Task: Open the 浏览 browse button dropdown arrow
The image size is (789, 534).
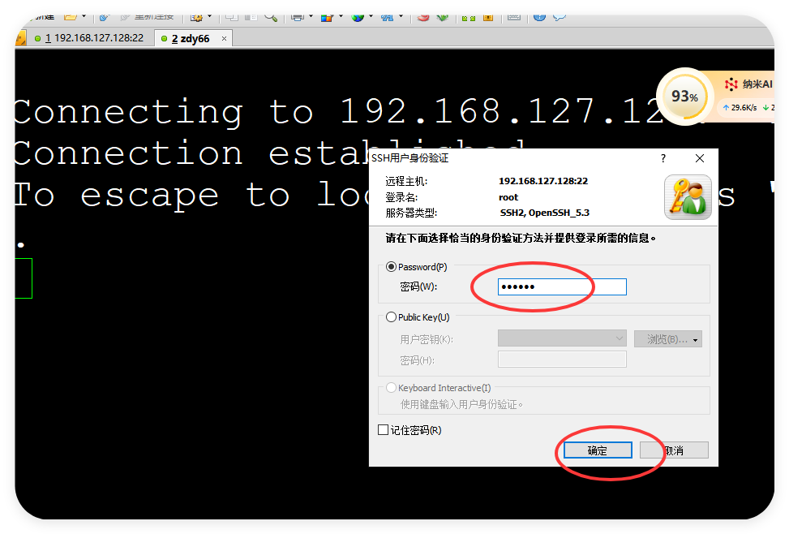Action: tap(693, 338)
